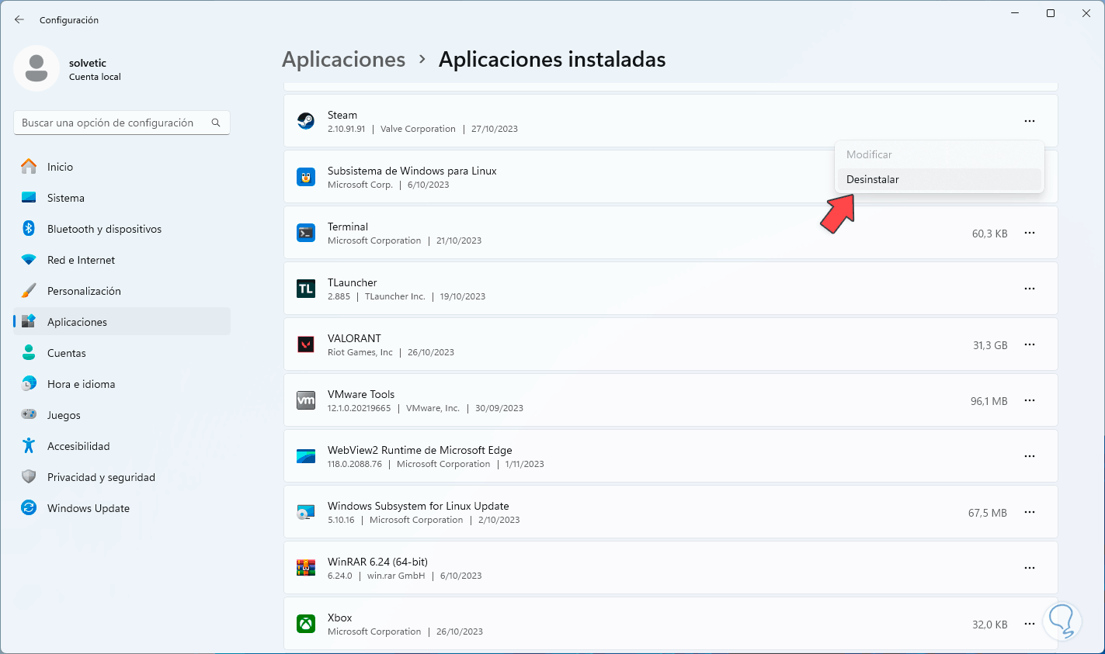This screenshot has width=1105, height=654.
Task: Click the Xbox app icon
Action: point(306,624)
